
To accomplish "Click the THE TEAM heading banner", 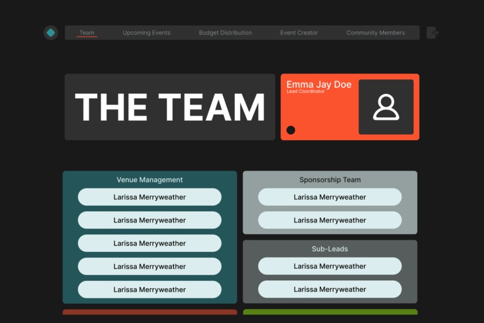I will (x=170, y=107).
